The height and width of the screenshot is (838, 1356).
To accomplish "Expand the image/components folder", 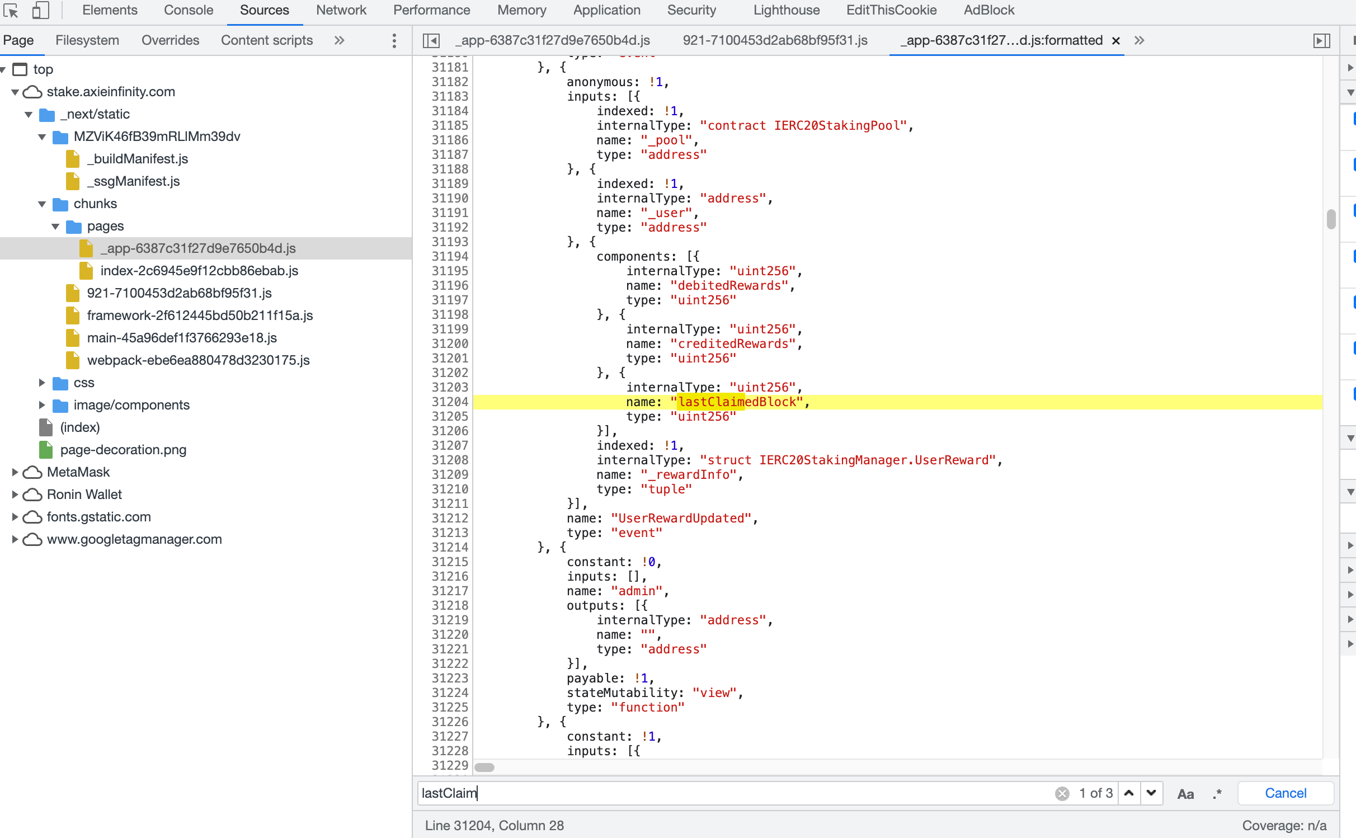I will point(42,405).
